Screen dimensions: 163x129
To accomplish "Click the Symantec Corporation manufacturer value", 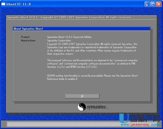I will pos(59,41).
